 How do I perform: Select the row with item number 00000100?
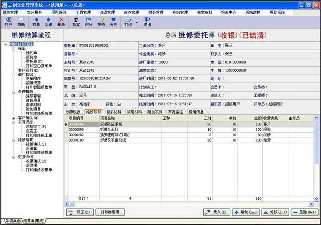pyautogui.click(x=189, y=140)
